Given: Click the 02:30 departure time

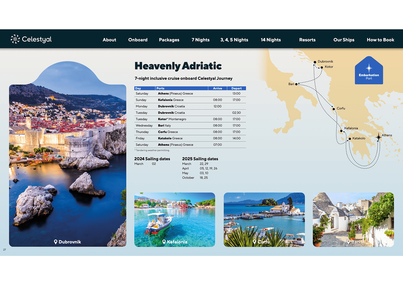Looking at the screenshot, I should click(x=236, y=113).
